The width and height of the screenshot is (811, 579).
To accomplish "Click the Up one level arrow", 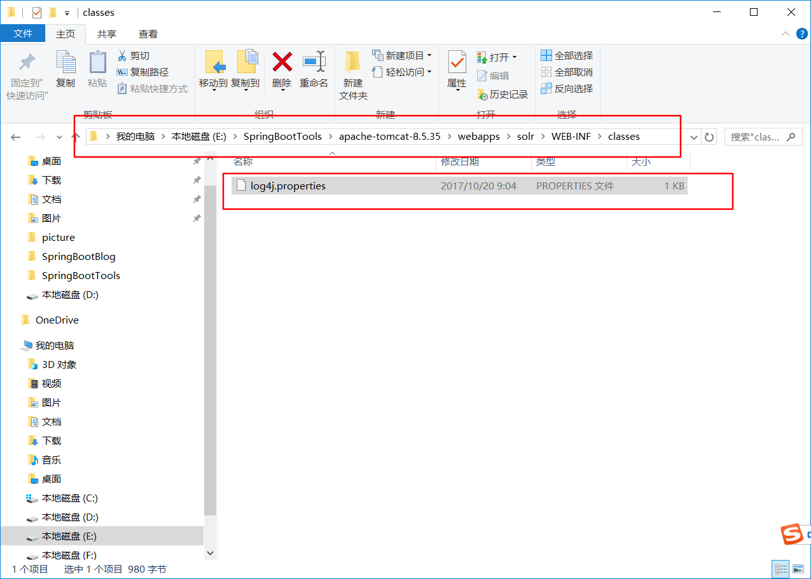I will coord(75,137).
